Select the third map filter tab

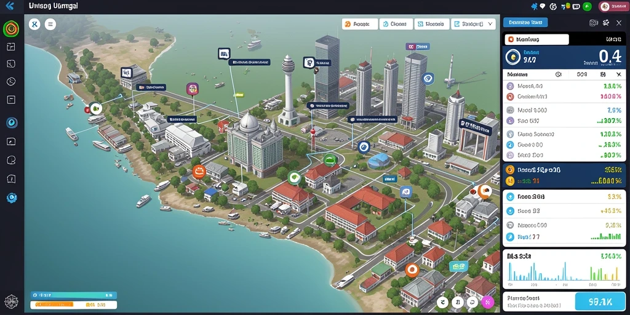click(431, 24)
